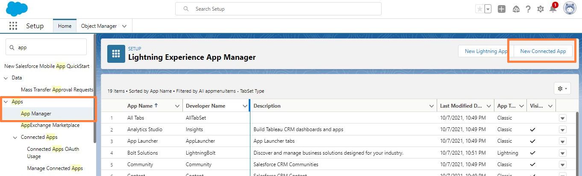Open the favorites list dropdown arrow
Screen dimensions: 582x176
point(488,9)
